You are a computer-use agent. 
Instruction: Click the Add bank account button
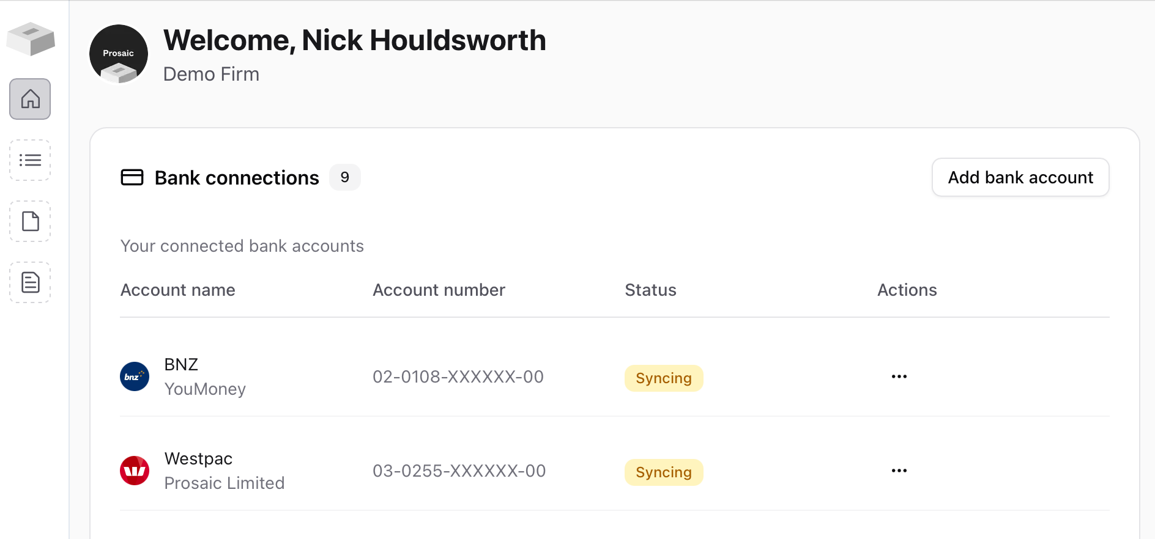coord(1020,177)
